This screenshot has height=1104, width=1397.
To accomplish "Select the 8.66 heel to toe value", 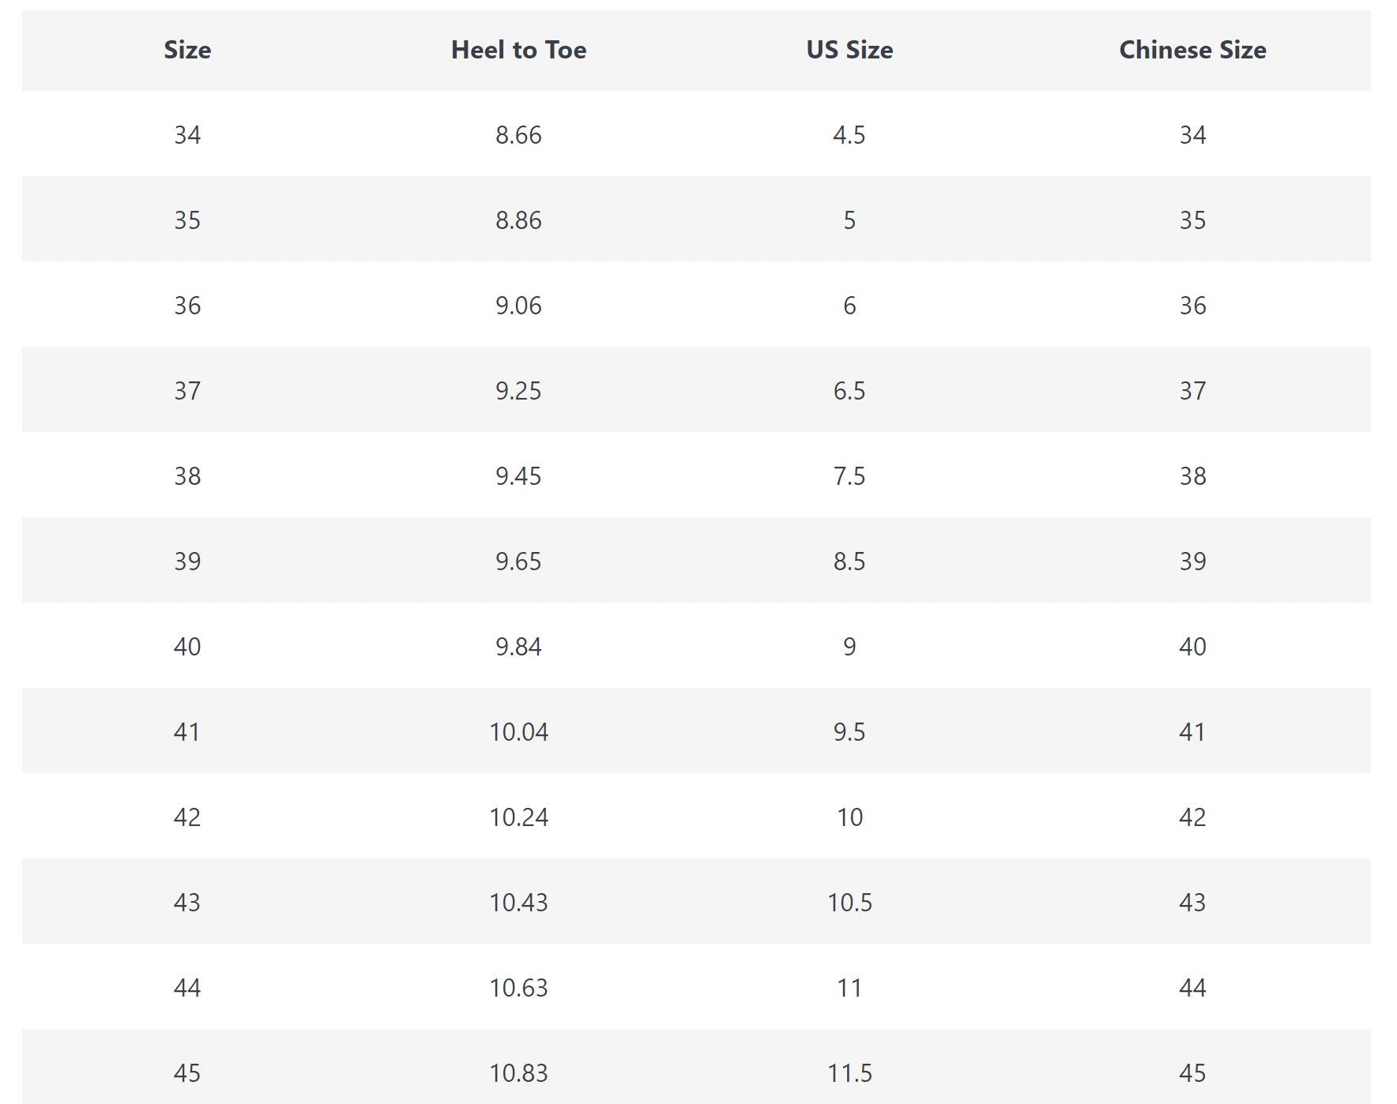I will click(518, 135).
